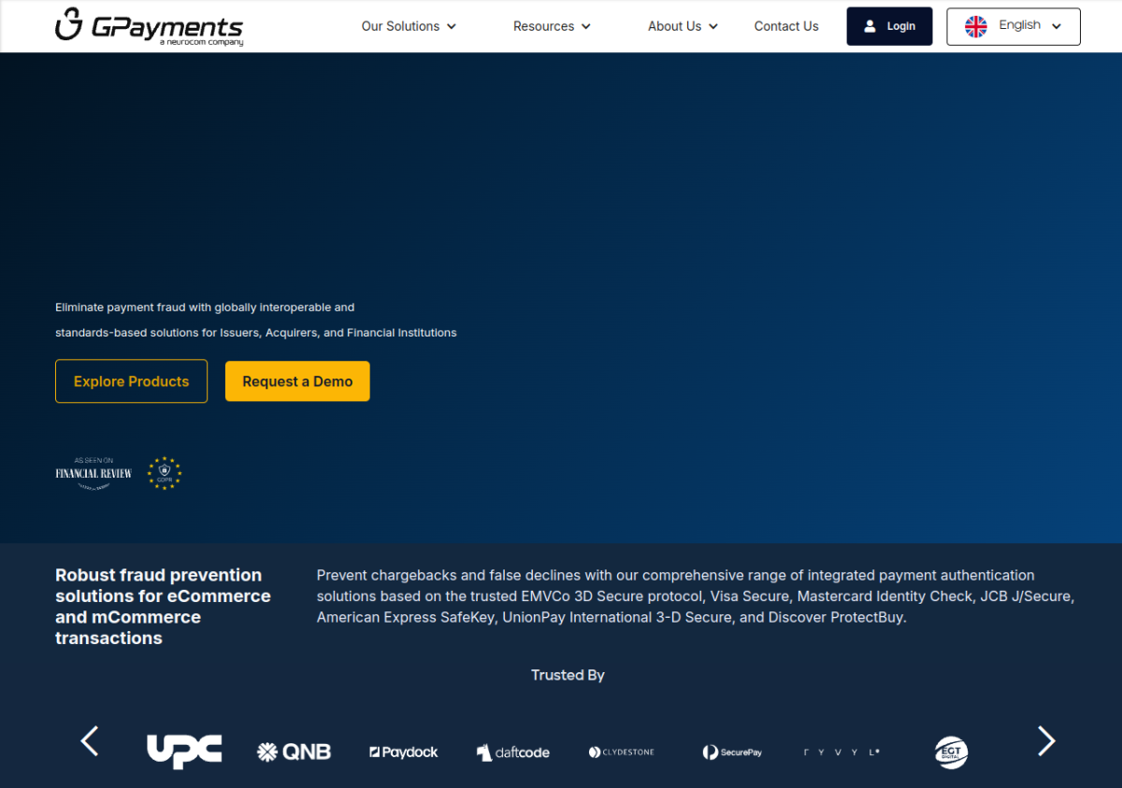Click the EGT Digital logo
Image resolution: width=1122 pixels, height=788 pixels.
tap(951, 752)
